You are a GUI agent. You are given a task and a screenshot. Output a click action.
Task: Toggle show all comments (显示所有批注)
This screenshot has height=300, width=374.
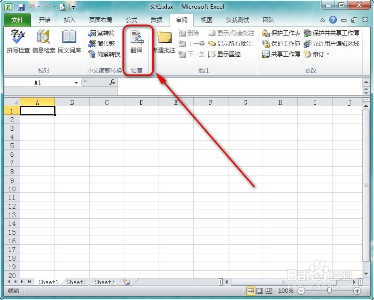click(x=230, y=44)
